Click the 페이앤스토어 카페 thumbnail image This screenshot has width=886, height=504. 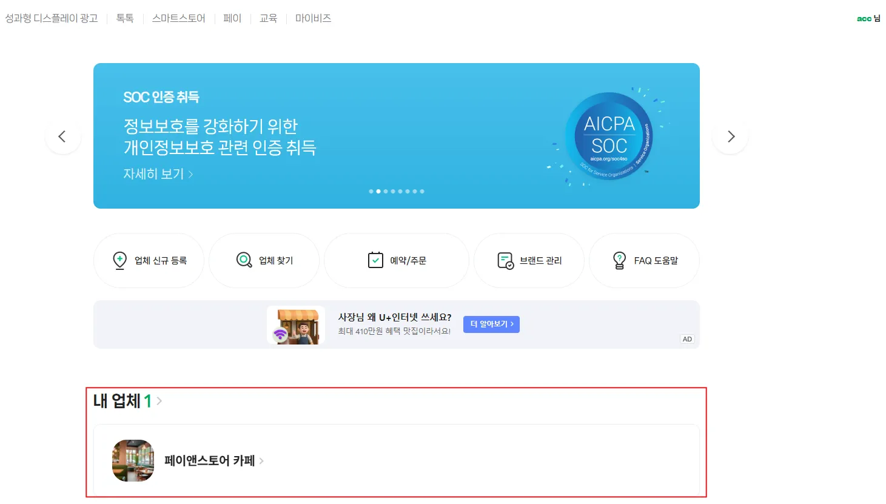(133, 461)
